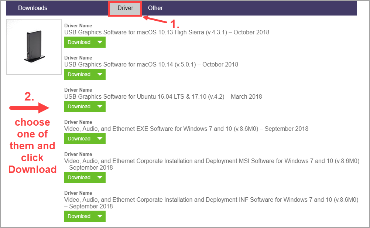The image size is (370, 228).
Task: Switch to the Driver tab
Action: 125,8
